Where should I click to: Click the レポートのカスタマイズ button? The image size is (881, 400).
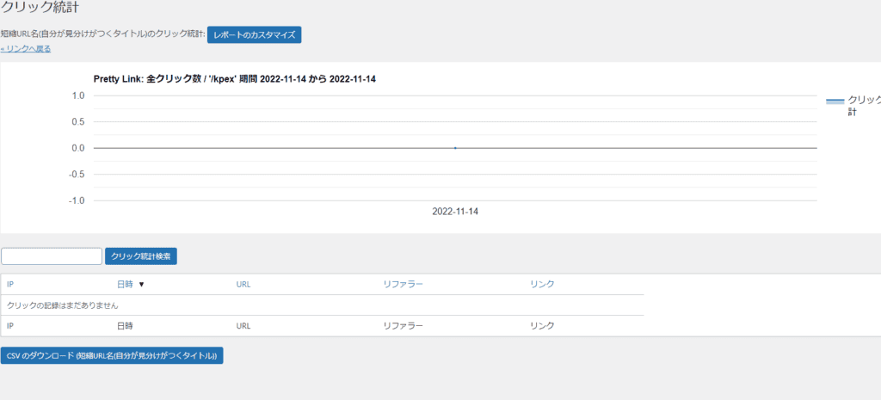click(255, 34)
